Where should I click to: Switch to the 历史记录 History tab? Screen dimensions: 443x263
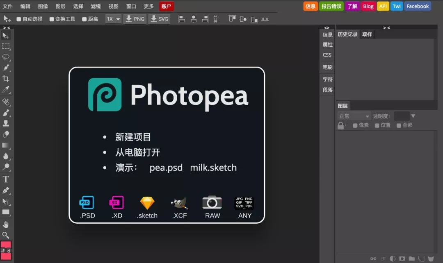[347, 34]
